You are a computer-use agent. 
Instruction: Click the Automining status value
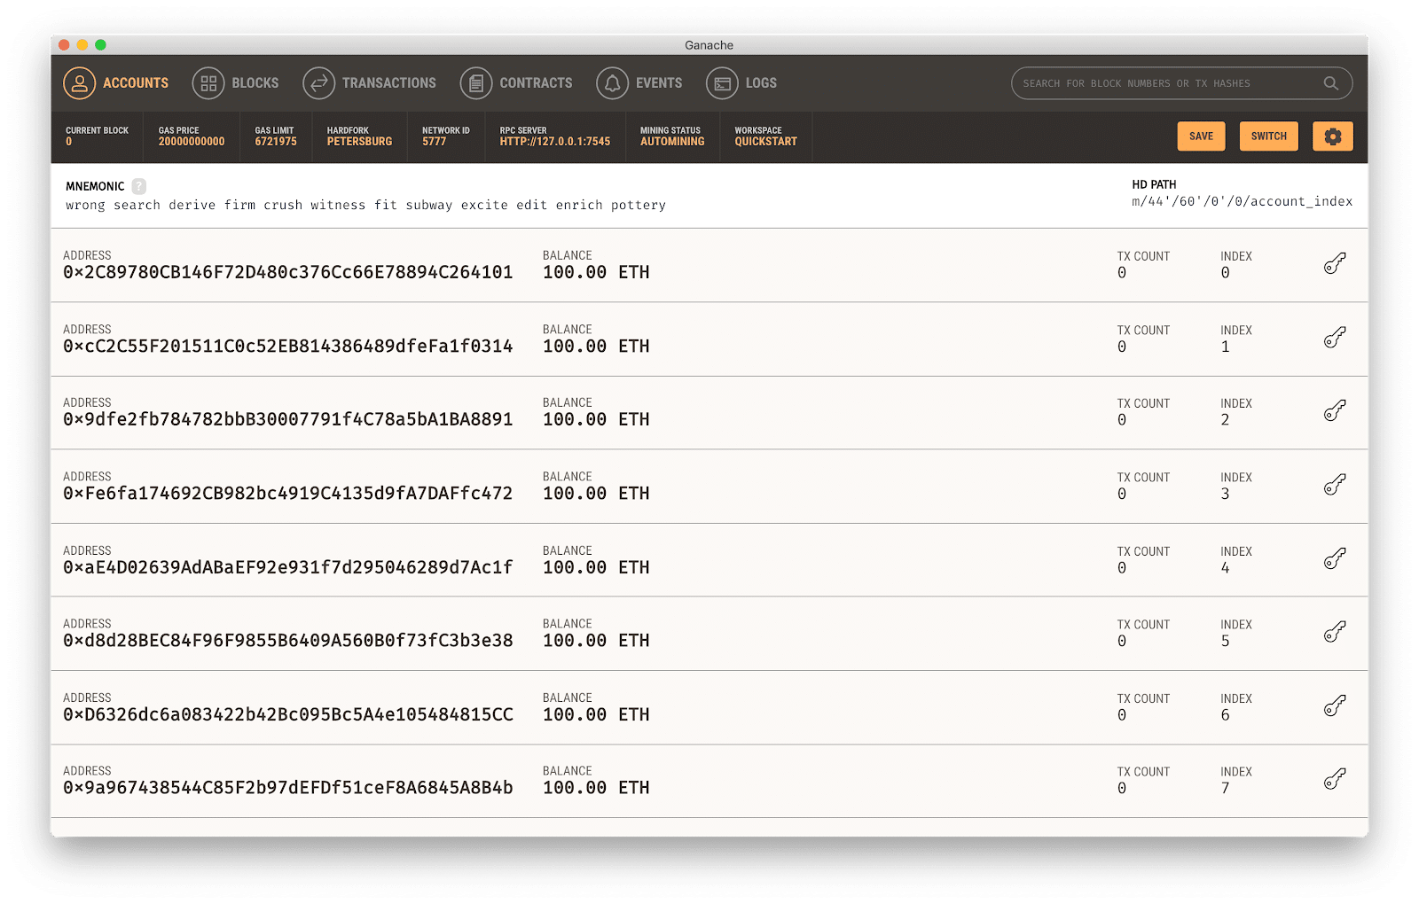pos(672,142)
